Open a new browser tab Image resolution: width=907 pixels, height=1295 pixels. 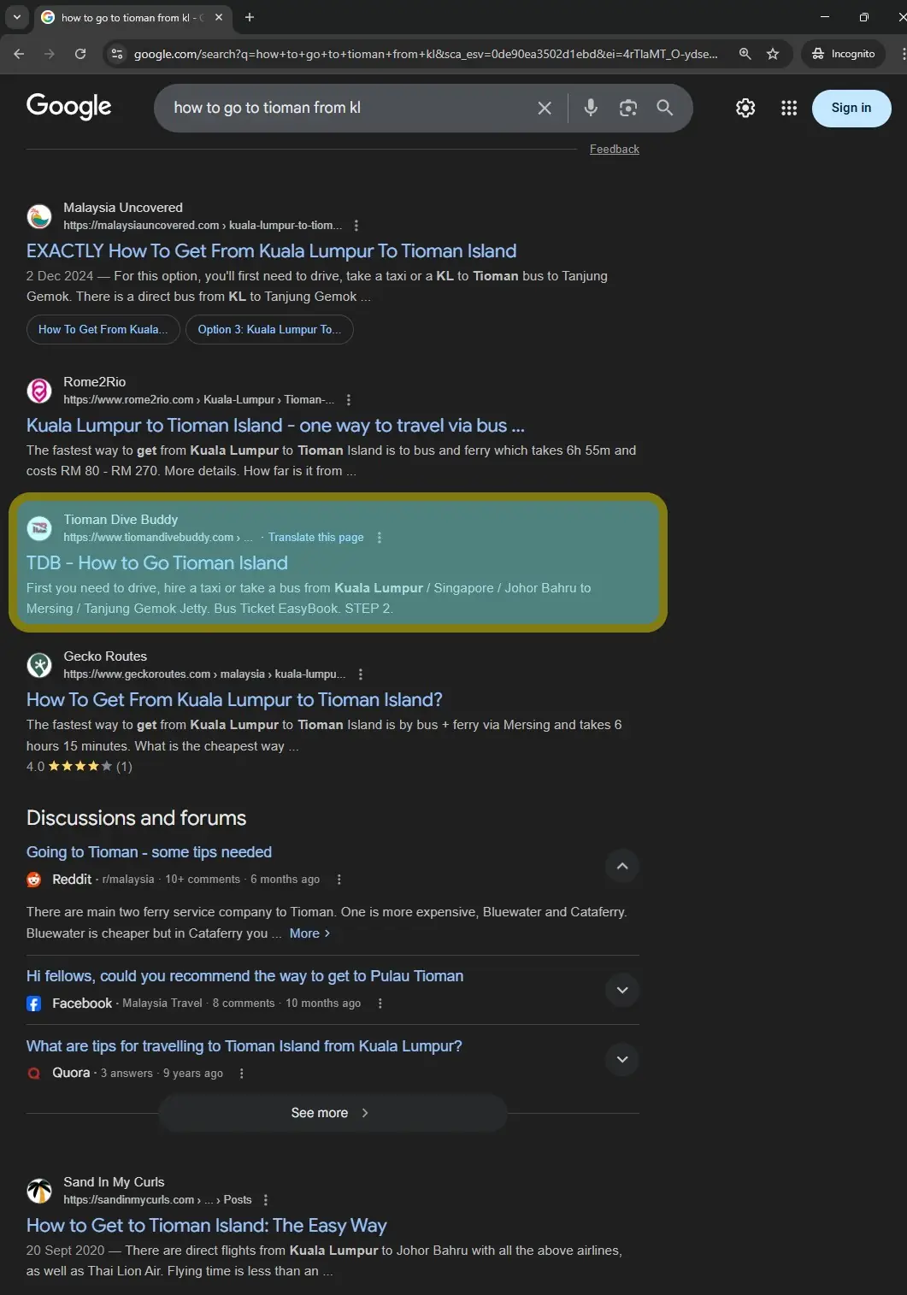coord(250,17)
